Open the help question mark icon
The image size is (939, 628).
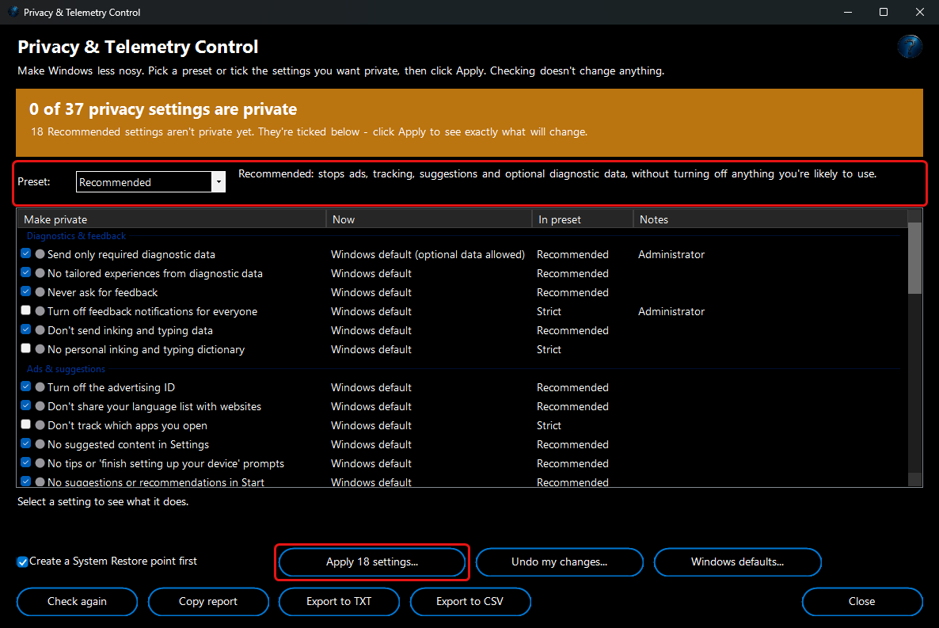909,47
